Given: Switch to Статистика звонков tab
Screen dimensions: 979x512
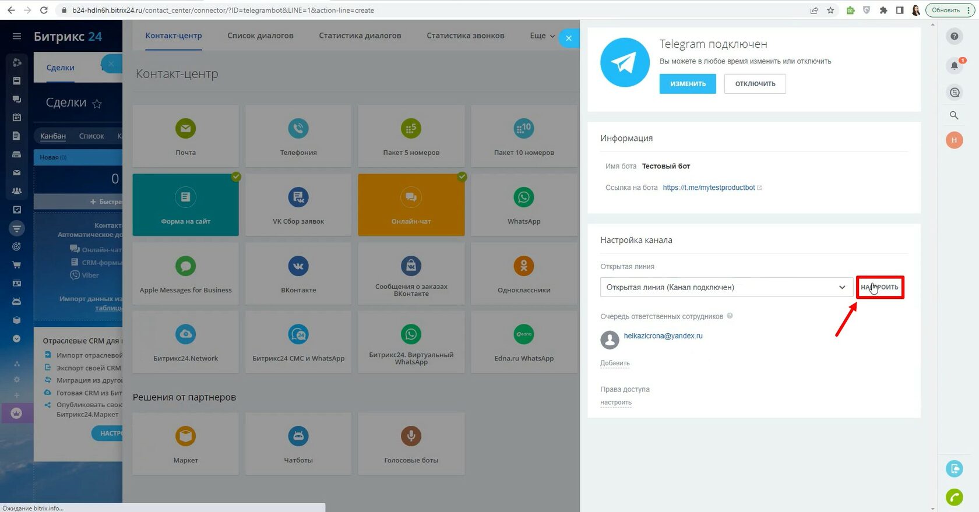Looking at the screenshot, I should pyautogui.click(x=466, y=36).
